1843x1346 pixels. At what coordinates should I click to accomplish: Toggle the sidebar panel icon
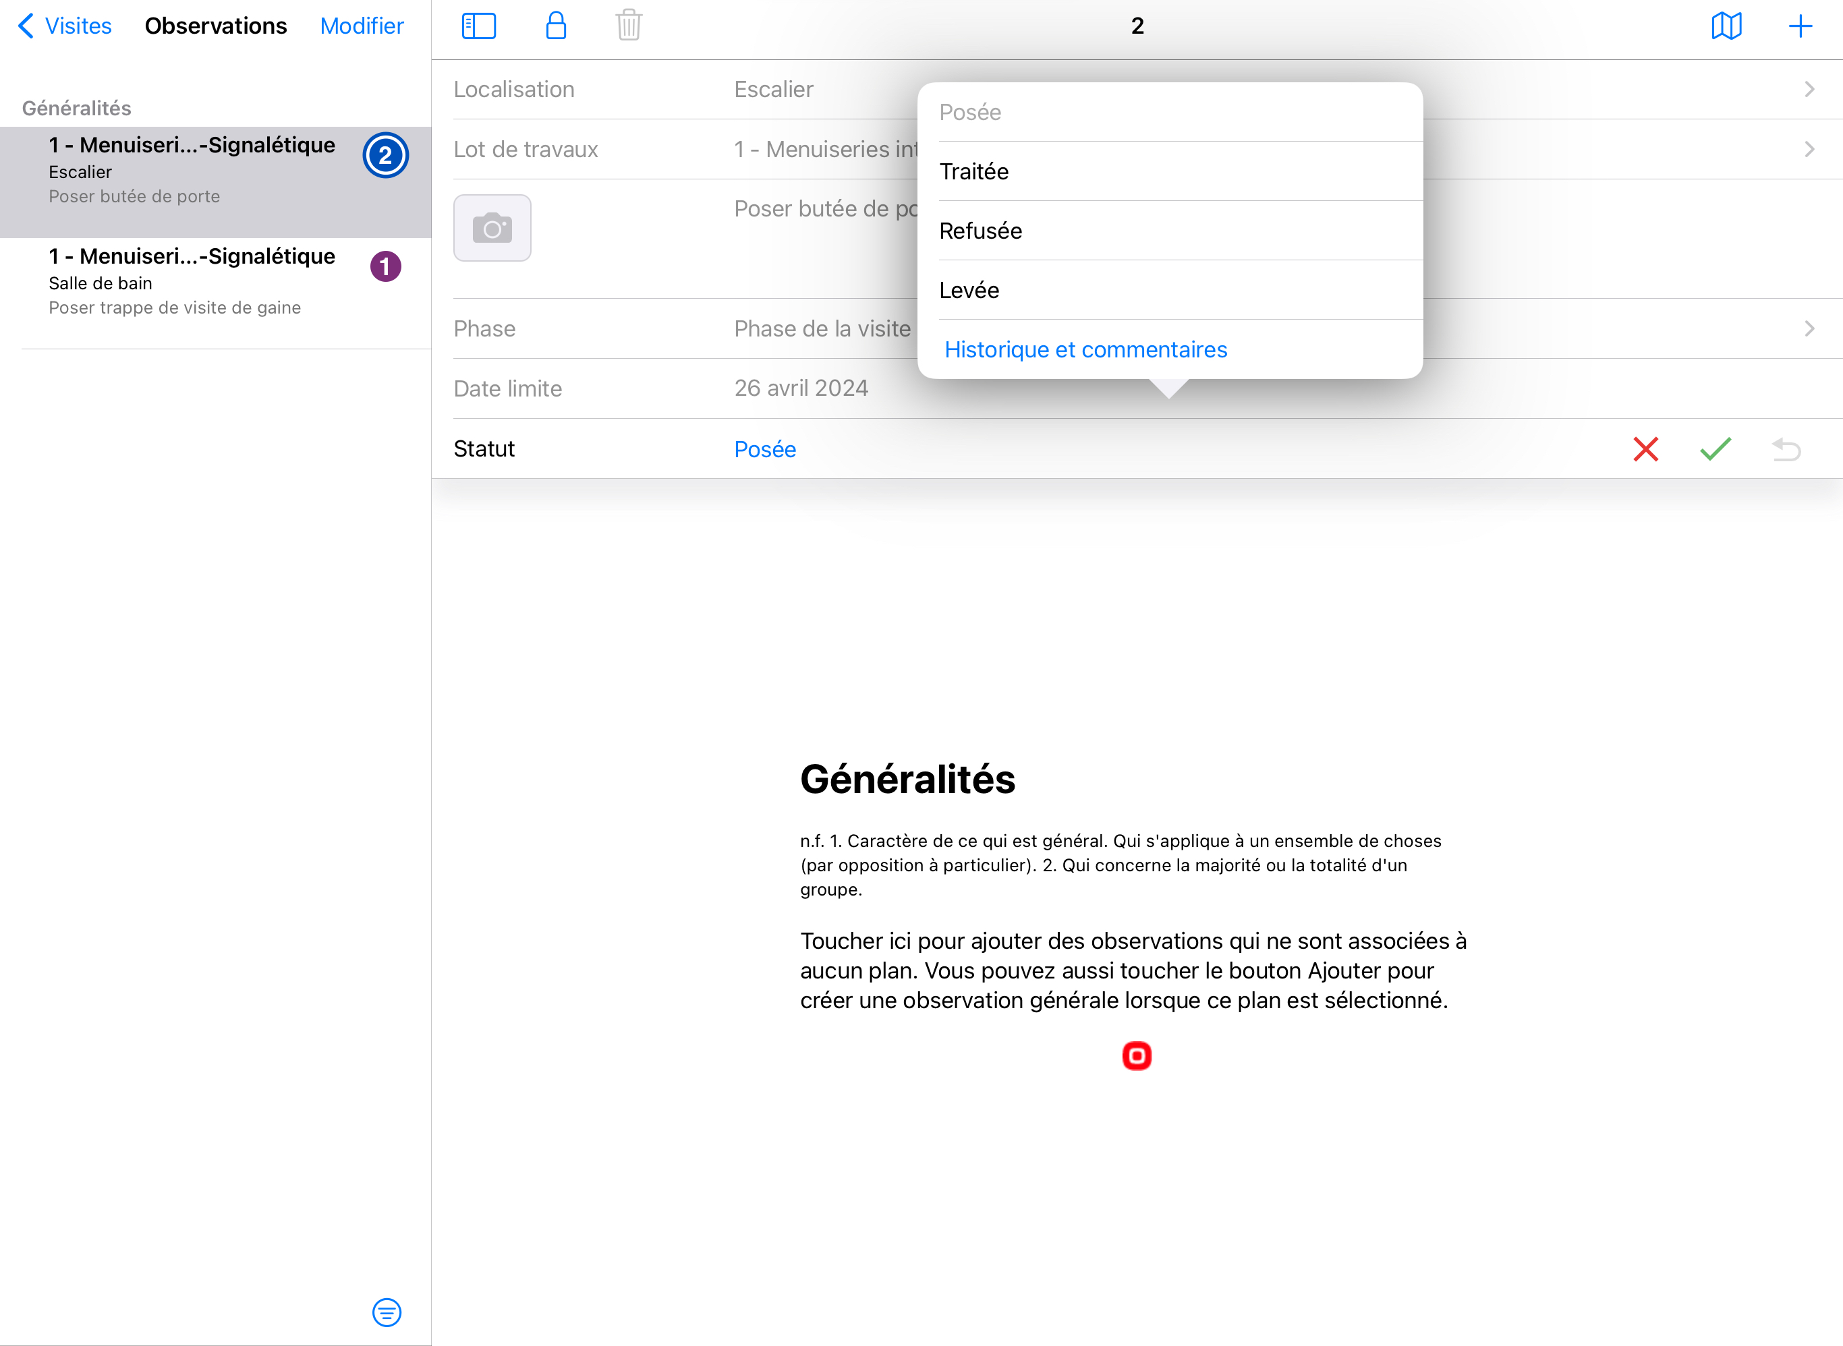point(478,26)
